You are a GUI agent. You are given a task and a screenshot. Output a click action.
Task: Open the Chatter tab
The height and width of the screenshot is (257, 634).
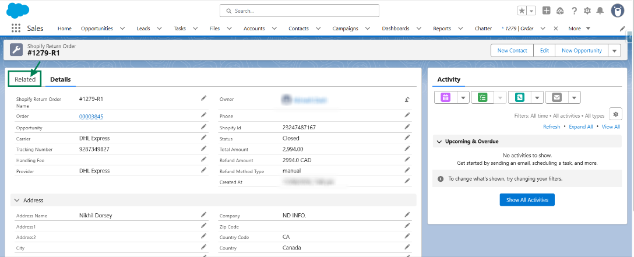[x=483, y=29]
